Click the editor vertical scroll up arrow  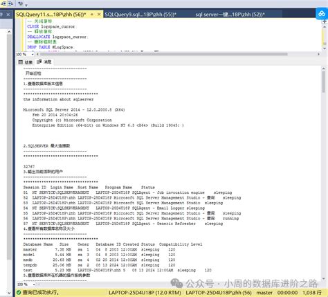coord(324,27)
